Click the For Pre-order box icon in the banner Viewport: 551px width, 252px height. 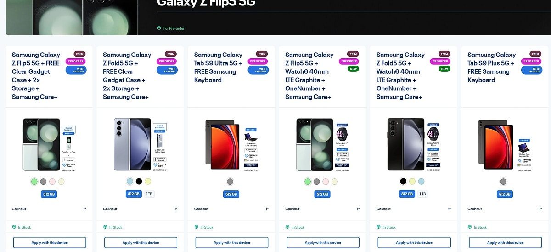click(159, 28)
